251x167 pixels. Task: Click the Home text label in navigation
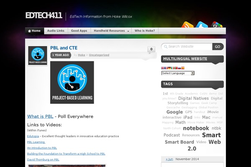tap(36, 30)
